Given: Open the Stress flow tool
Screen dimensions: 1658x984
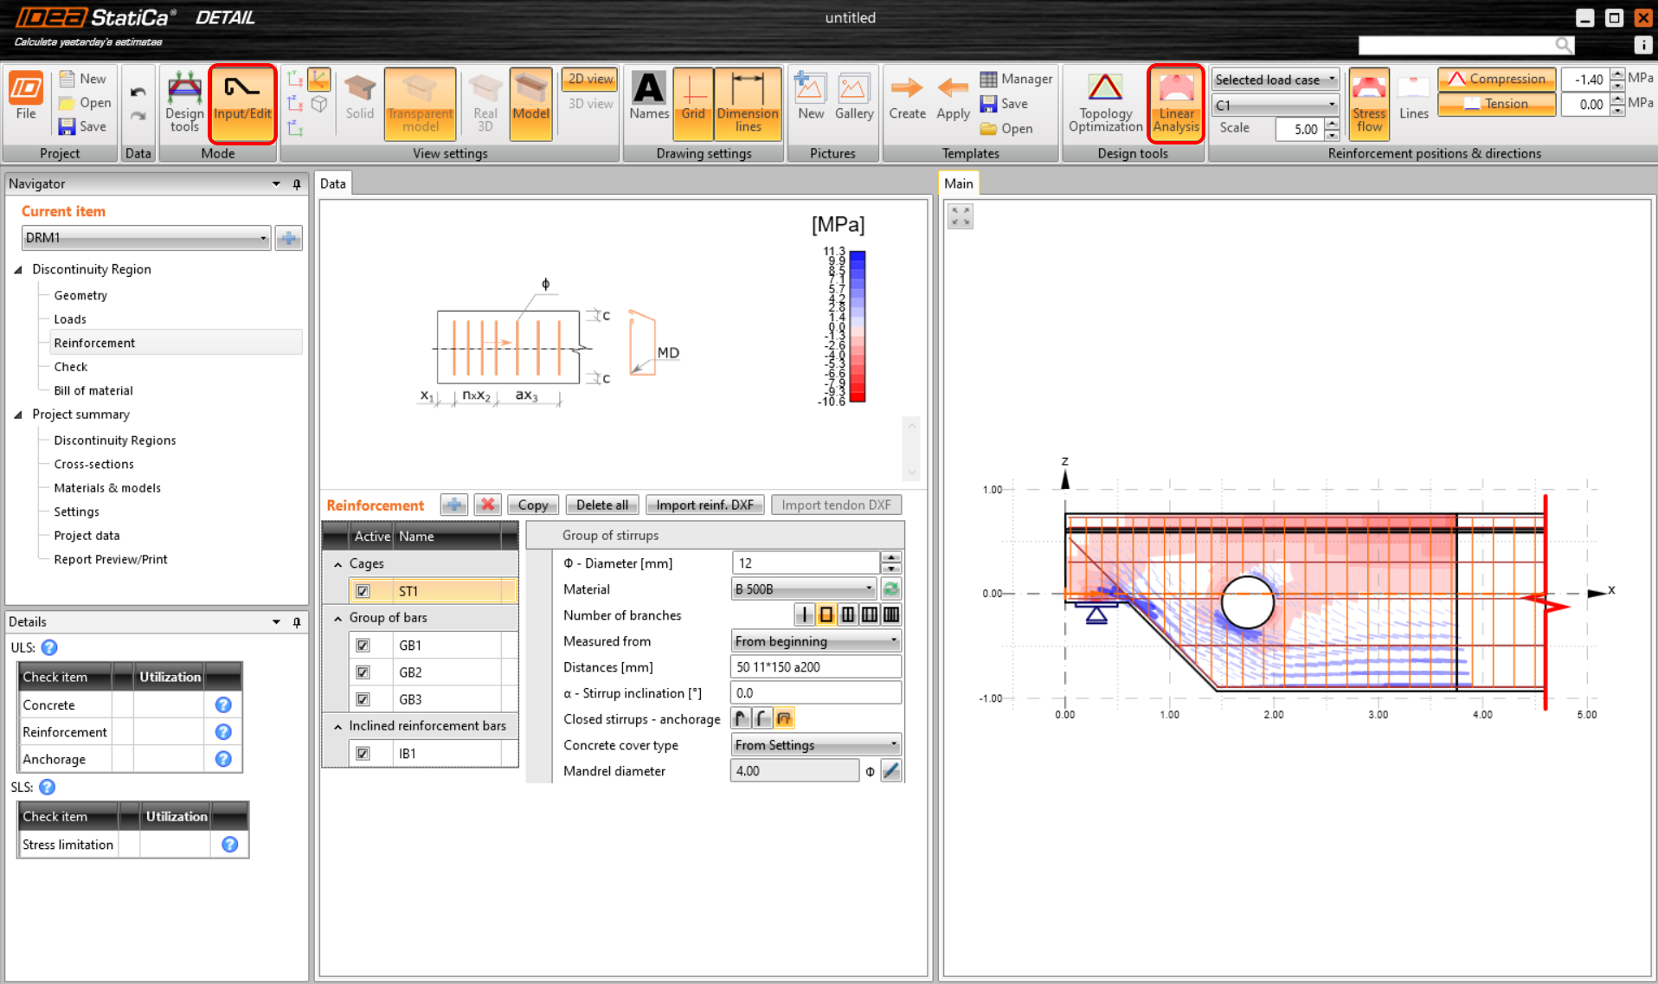Looking at the screenshot, I should click(1369, 102).
